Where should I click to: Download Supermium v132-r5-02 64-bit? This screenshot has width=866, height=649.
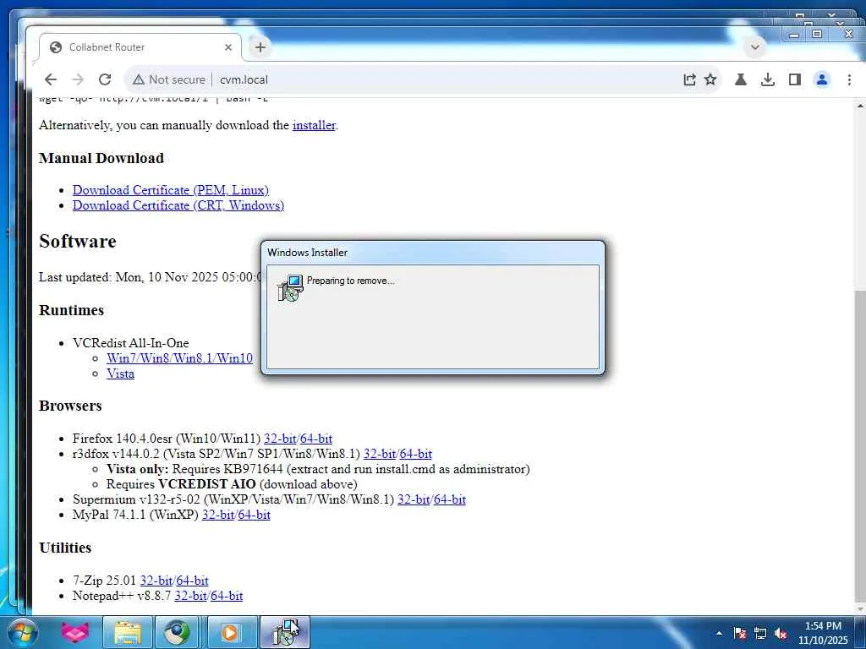pos(450,499)
